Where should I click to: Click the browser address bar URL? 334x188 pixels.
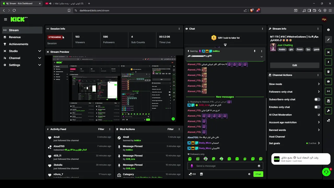click(94, 10)
